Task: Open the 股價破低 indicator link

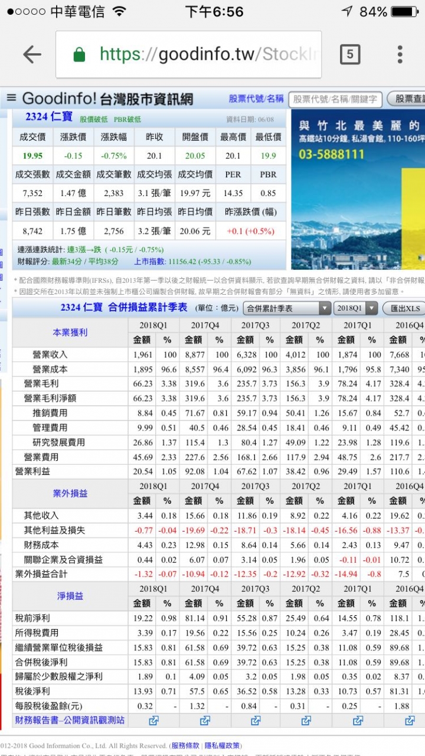Action: [94, 119]
